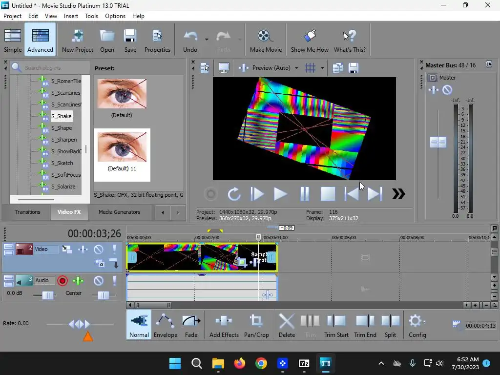
Task: Click the Video FX tab
Action: tap(69, 212)
